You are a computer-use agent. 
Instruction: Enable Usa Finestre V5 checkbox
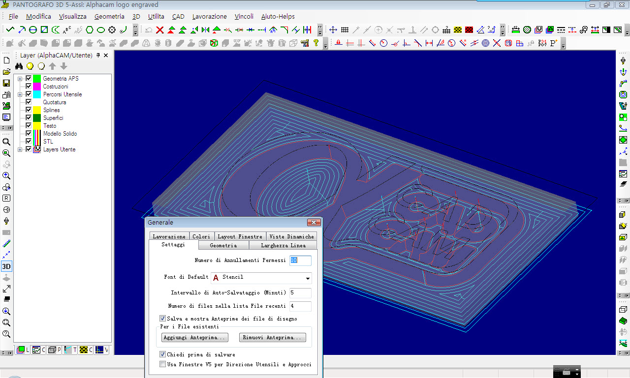pyautogui.click(x=163, y=364)
